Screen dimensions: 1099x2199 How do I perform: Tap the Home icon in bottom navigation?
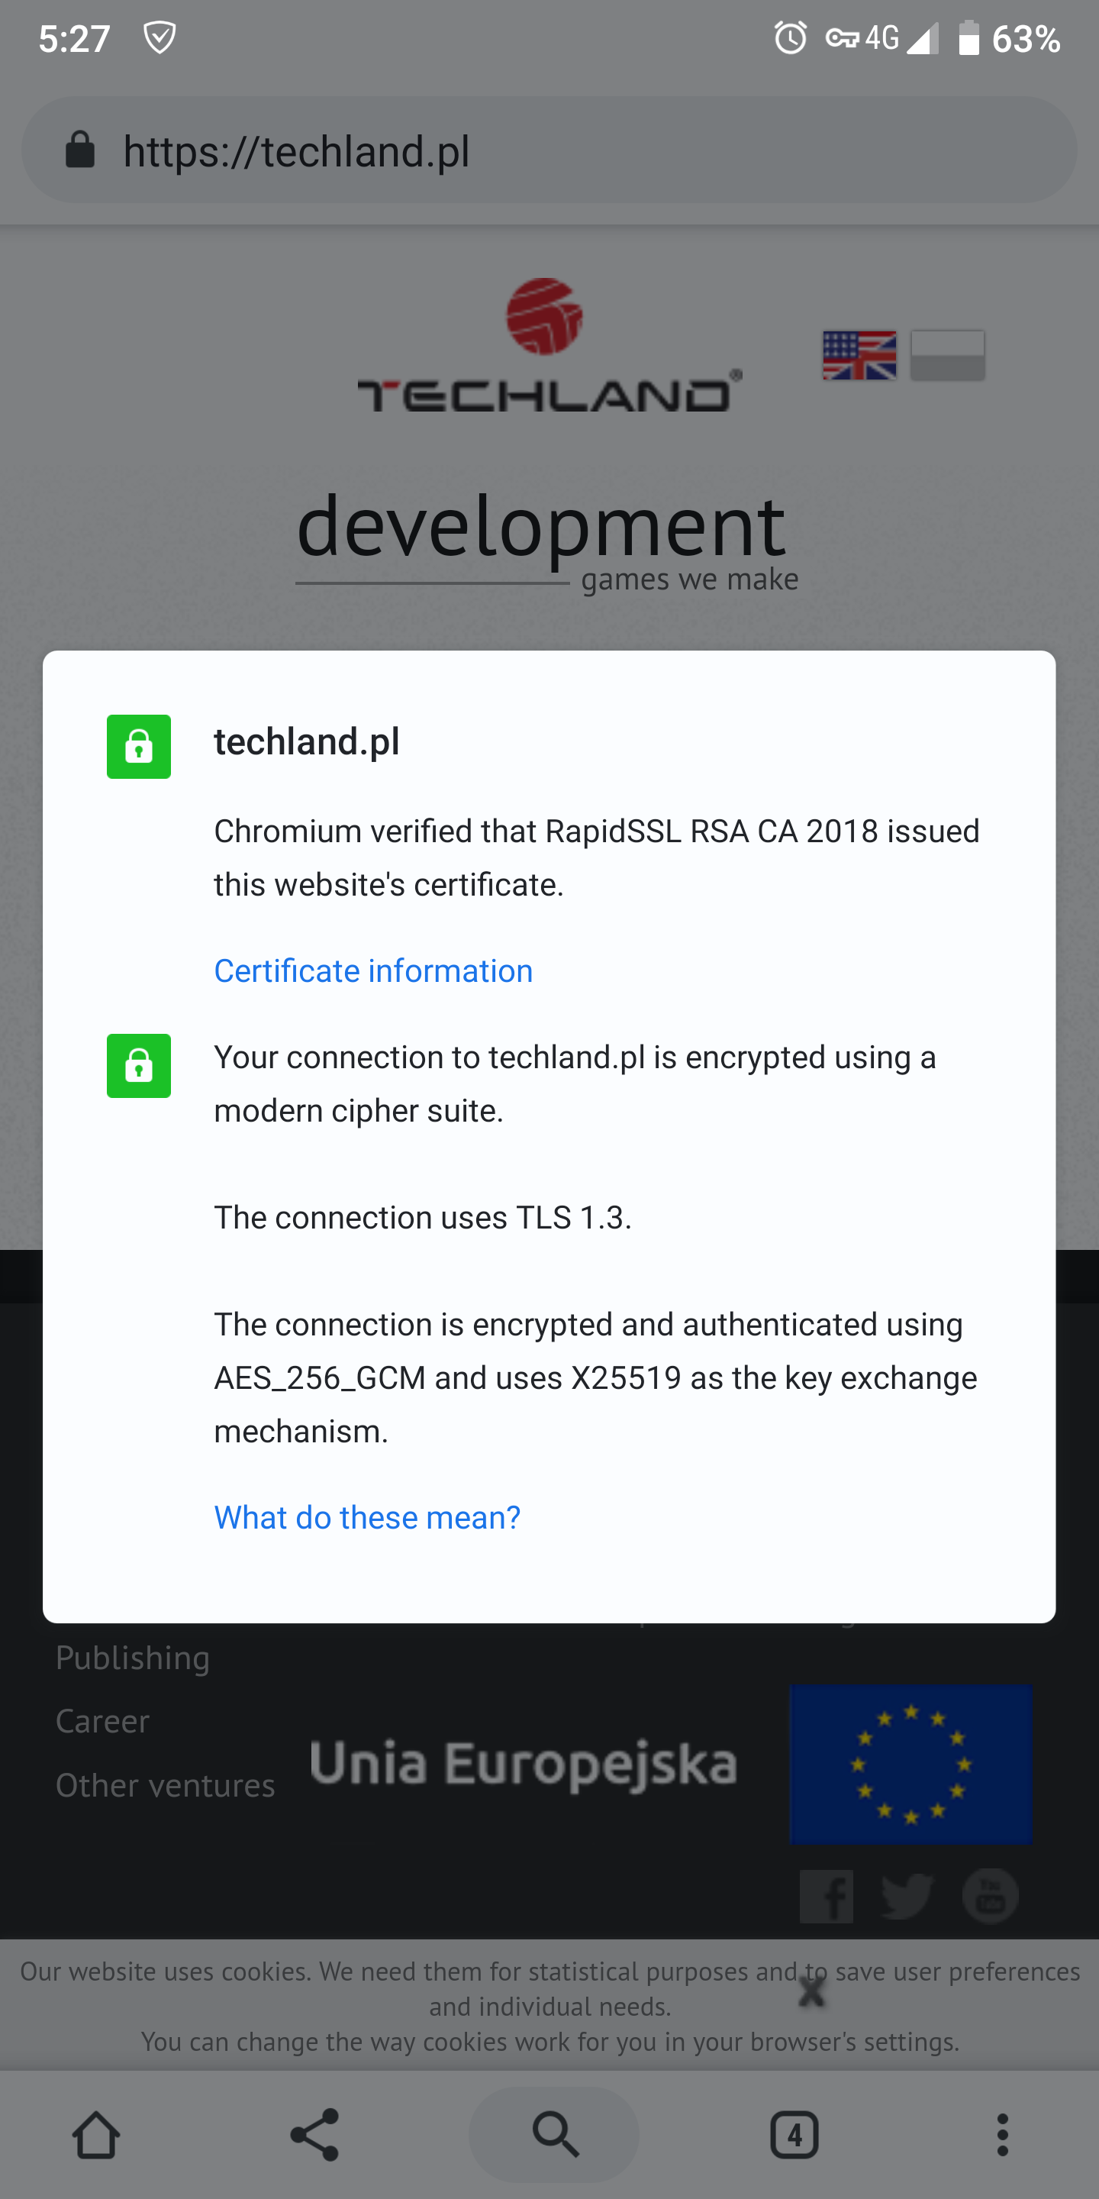[96, 2135]
